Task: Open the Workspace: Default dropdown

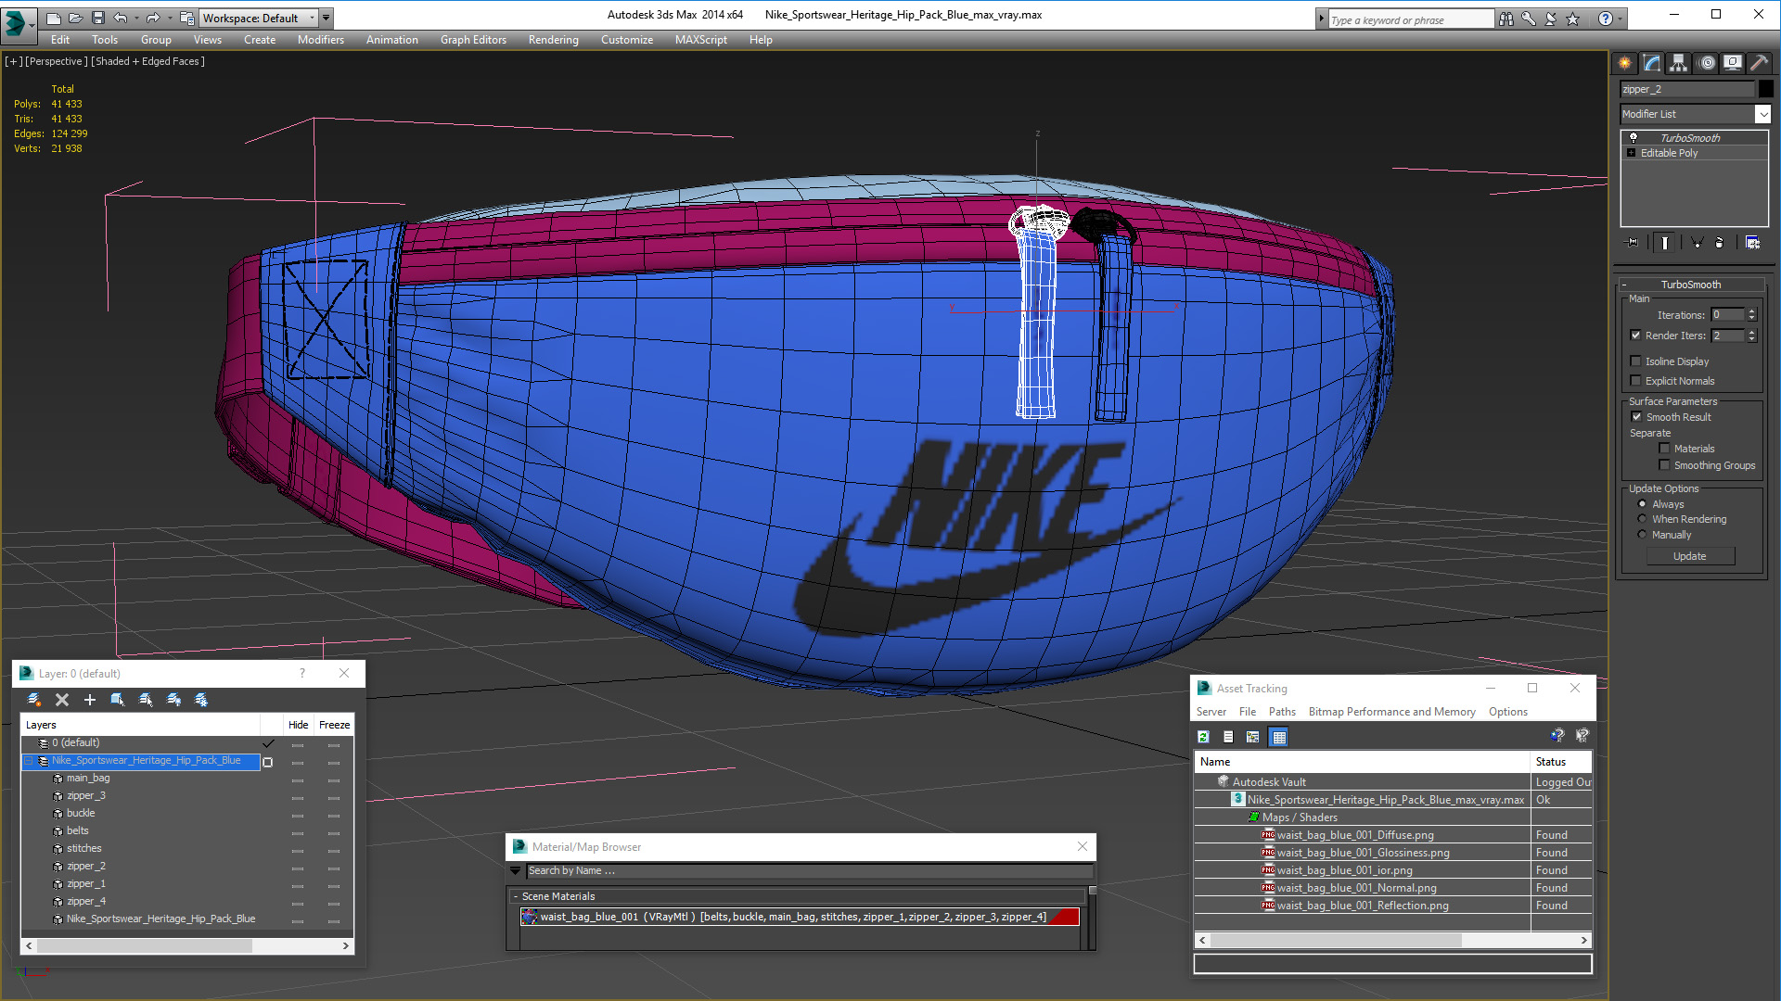Action: (x=259, y=18)
